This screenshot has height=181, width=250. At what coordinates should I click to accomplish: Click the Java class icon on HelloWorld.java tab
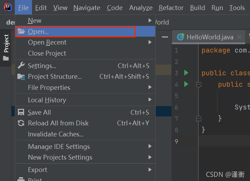pyautogui.click(x=181, y=37)
